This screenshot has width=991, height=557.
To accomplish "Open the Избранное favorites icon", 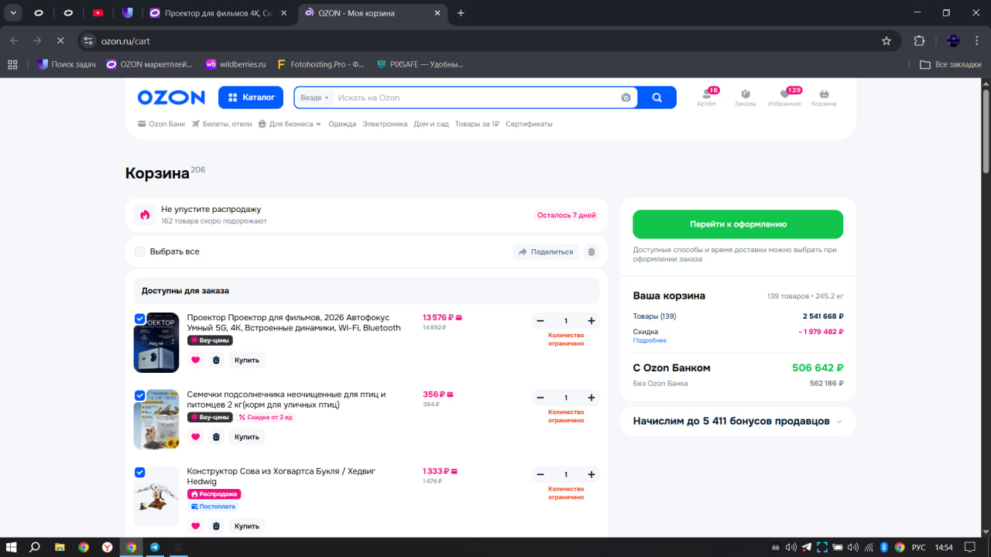I will click(784, 97).
